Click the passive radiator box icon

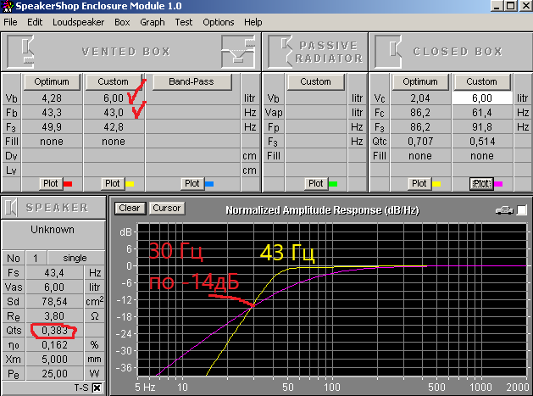[280, 52]
